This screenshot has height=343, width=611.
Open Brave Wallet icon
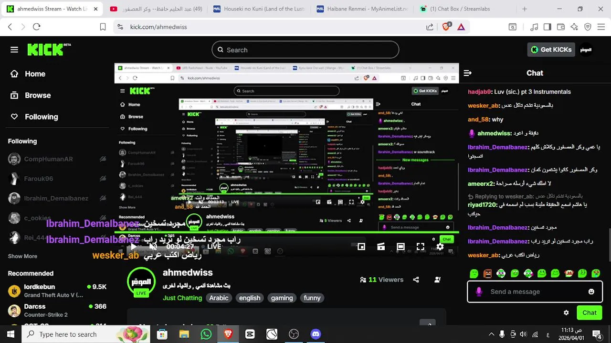tap(561, 27)
